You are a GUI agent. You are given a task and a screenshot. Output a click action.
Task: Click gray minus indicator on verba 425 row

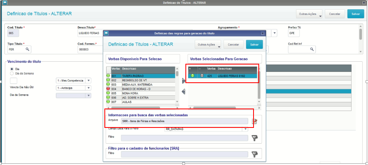(202, 76)
